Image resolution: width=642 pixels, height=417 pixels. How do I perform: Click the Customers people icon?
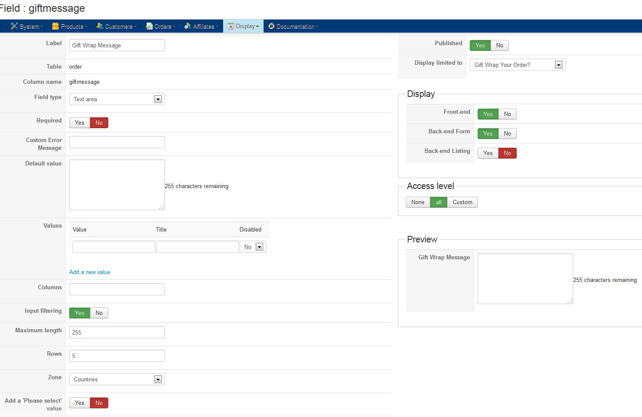coord(100,26)
